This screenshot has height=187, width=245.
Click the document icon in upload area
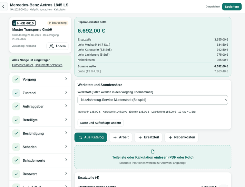tap(153, 152)
